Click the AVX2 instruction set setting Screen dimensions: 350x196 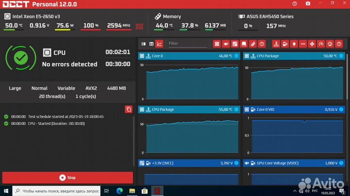pyautogui.click(x=91, y=88)
